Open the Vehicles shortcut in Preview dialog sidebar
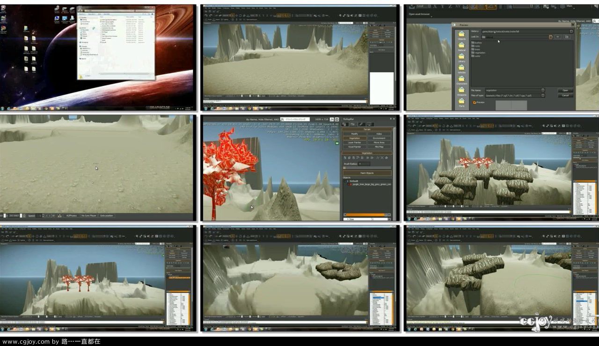This screenshot has height=346, width=599. (461, 69)
